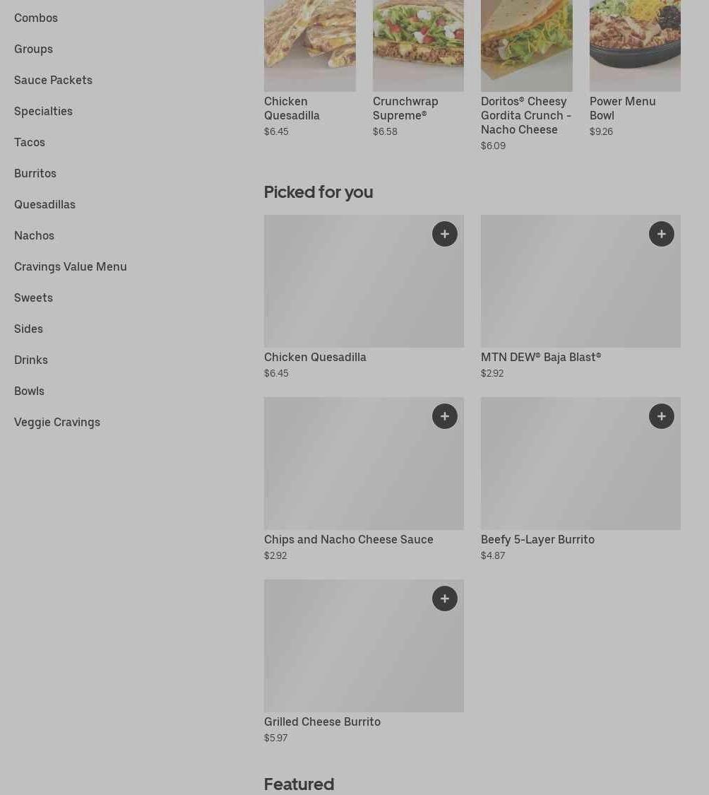Go to the Sweets category
709x795 pixels.
(33, 298)
